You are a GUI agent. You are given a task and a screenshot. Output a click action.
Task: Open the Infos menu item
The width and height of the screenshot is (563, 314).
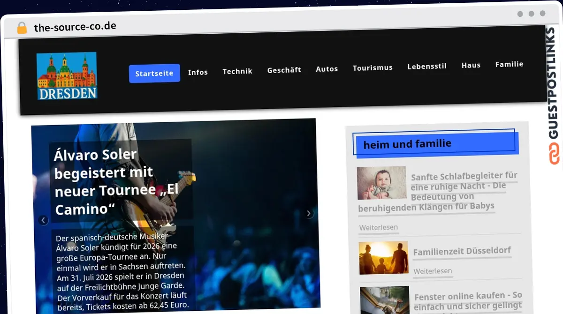(x=198, y=72)
